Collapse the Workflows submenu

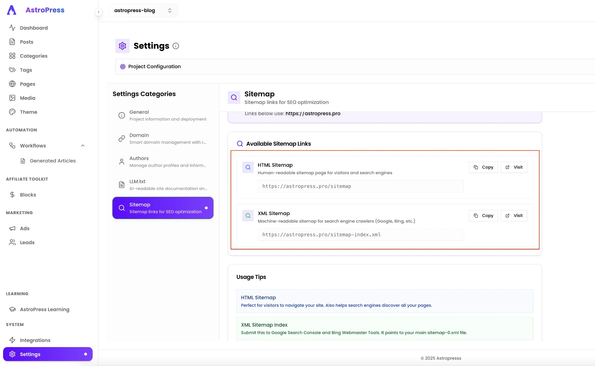[x=83, y=146]
